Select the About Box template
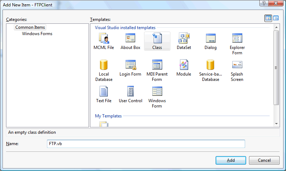This screenshot has height=171, width=286. coord(130,41)
